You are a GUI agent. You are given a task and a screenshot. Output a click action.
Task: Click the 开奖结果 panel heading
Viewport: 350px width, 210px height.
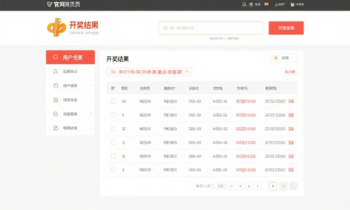point(117,59)
